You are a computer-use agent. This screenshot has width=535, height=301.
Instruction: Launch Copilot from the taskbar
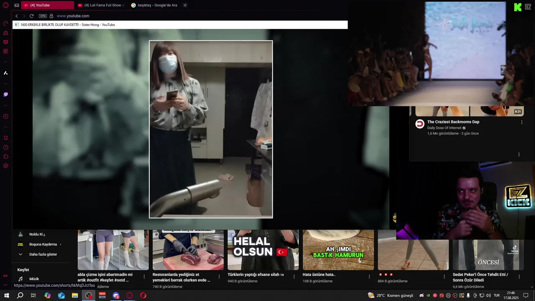(47, 296)
